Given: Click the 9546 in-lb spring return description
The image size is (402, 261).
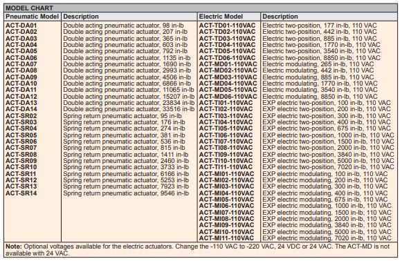Looking at the screenshot, I should point(126,193).
